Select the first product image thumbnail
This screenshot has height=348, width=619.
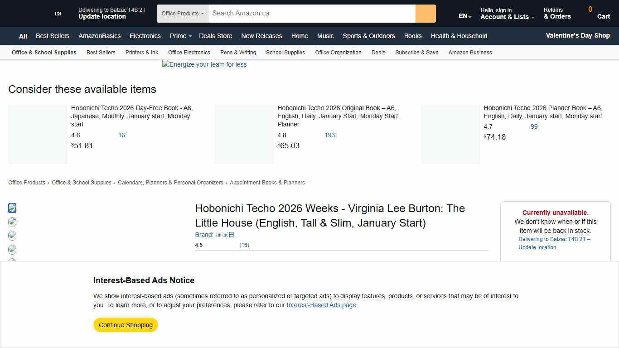point(12,208)
